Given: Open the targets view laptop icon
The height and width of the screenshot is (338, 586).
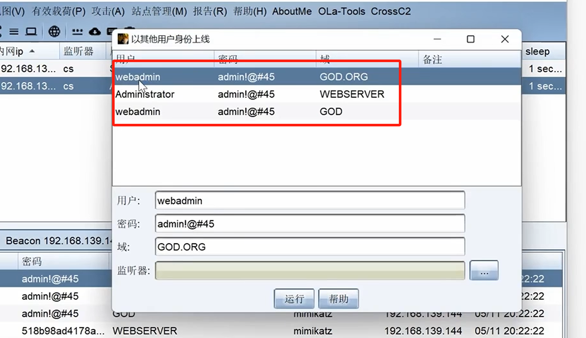Looking at the screenshot, I should 30,31.
